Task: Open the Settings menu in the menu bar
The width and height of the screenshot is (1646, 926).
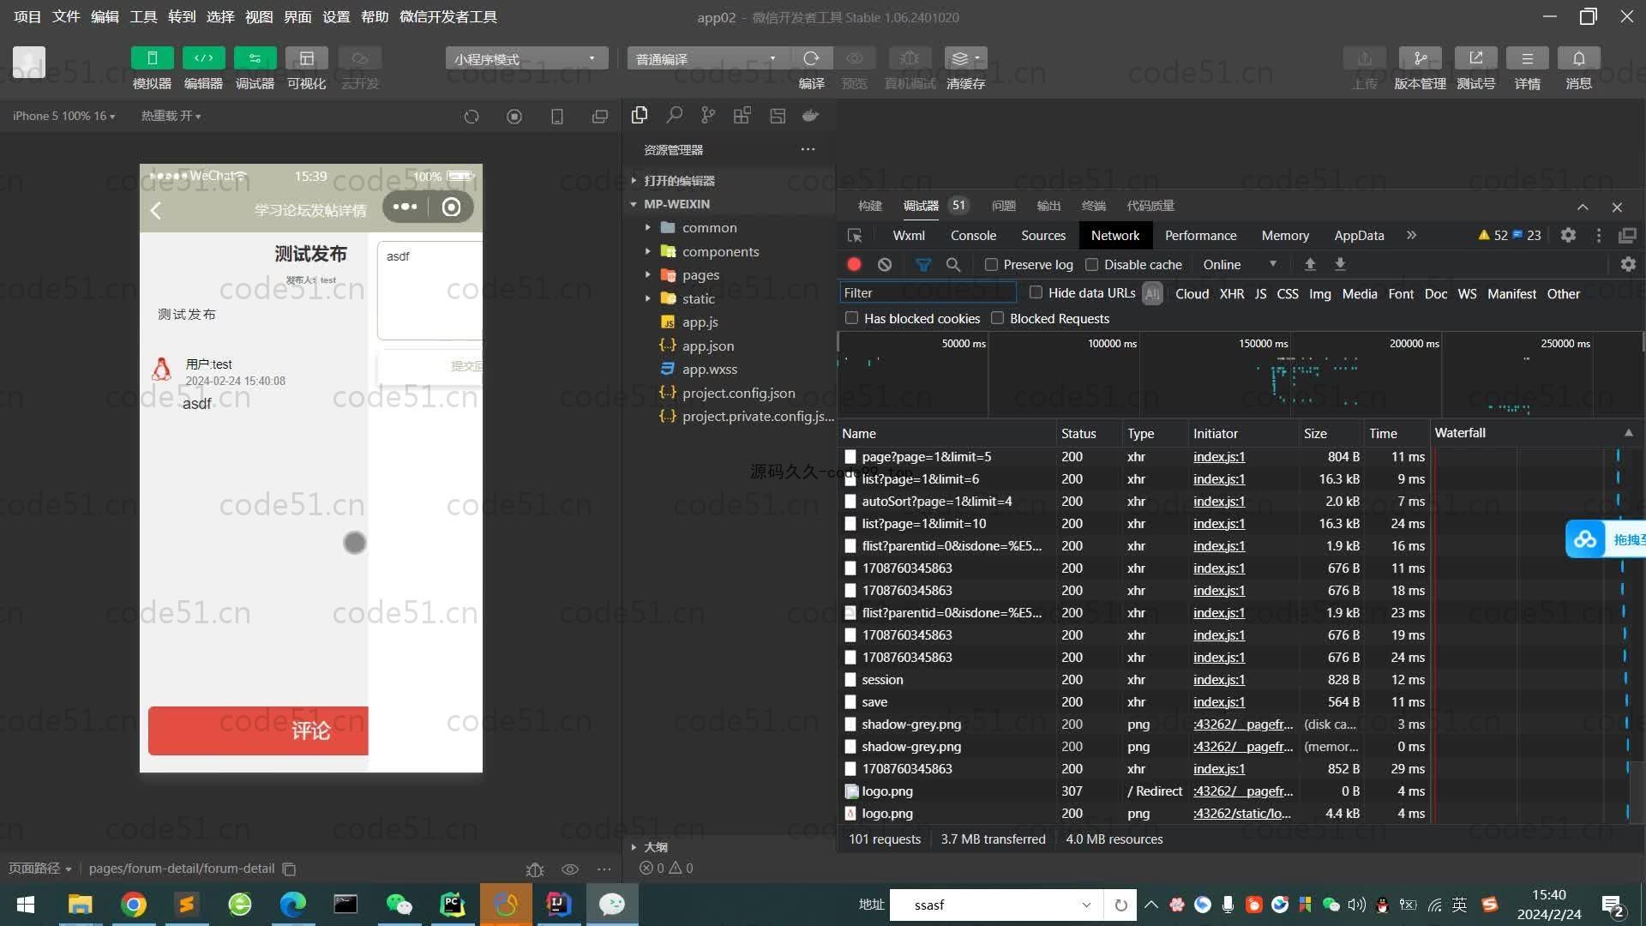Action: tap(336, 17)
